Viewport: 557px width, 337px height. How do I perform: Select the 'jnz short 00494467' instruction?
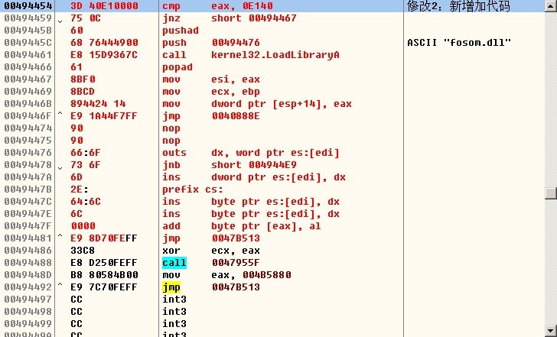[x=229, y=18]
